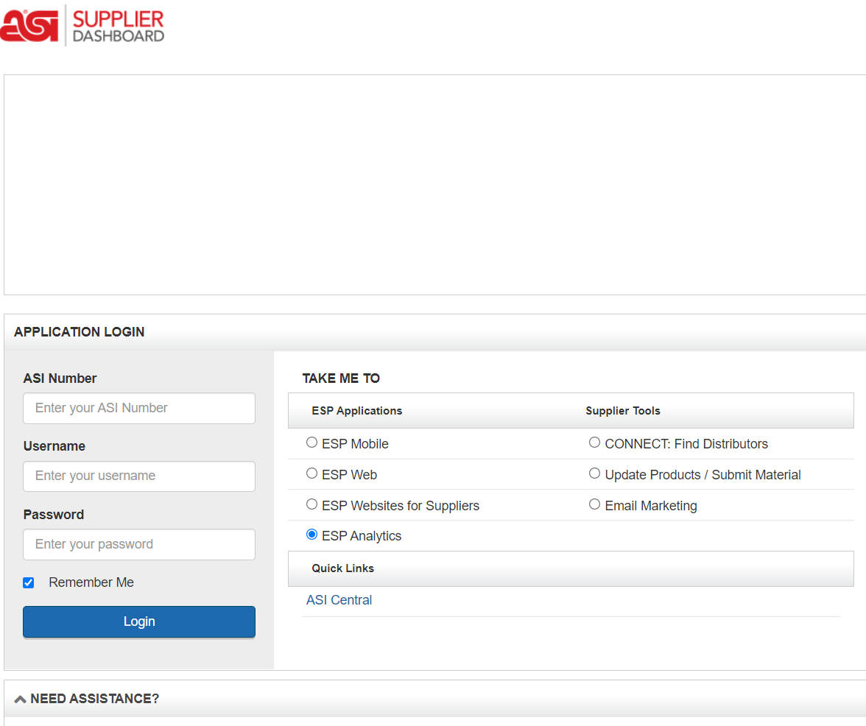The height and width of the screenshot is (726, 866).
Task: Click the Quick Links section header
Action: coord(343,568)
